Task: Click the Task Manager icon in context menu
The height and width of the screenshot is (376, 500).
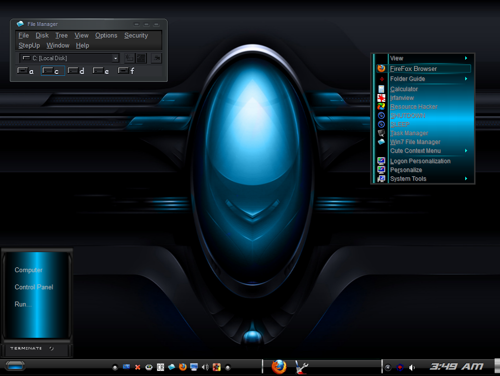Action: pos(381,133)
